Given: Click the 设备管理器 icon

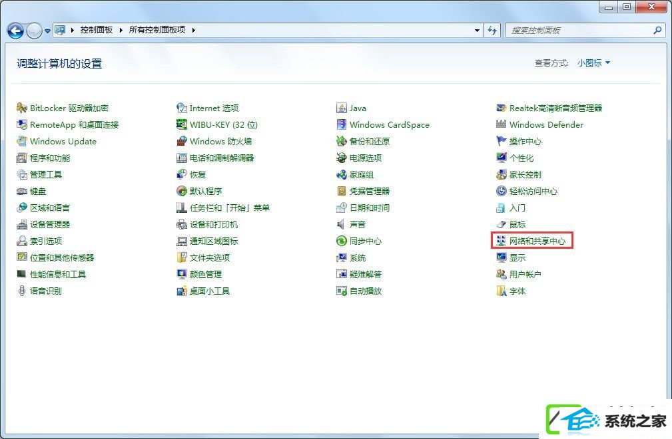Looking at the screenshot, I should (22, 224).
